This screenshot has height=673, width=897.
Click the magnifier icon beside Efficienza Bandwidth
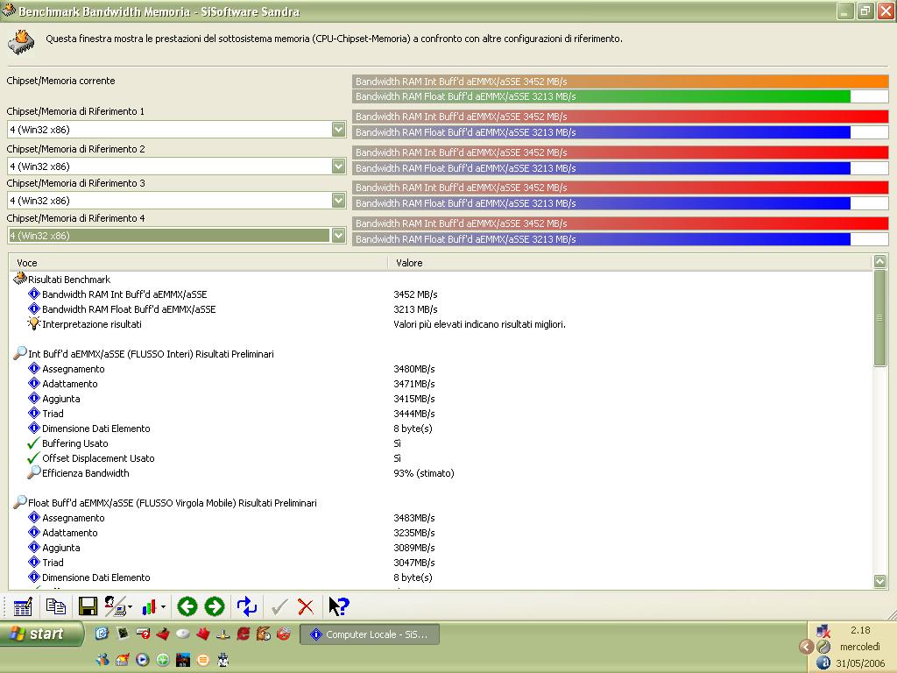(x=34, y=472)
